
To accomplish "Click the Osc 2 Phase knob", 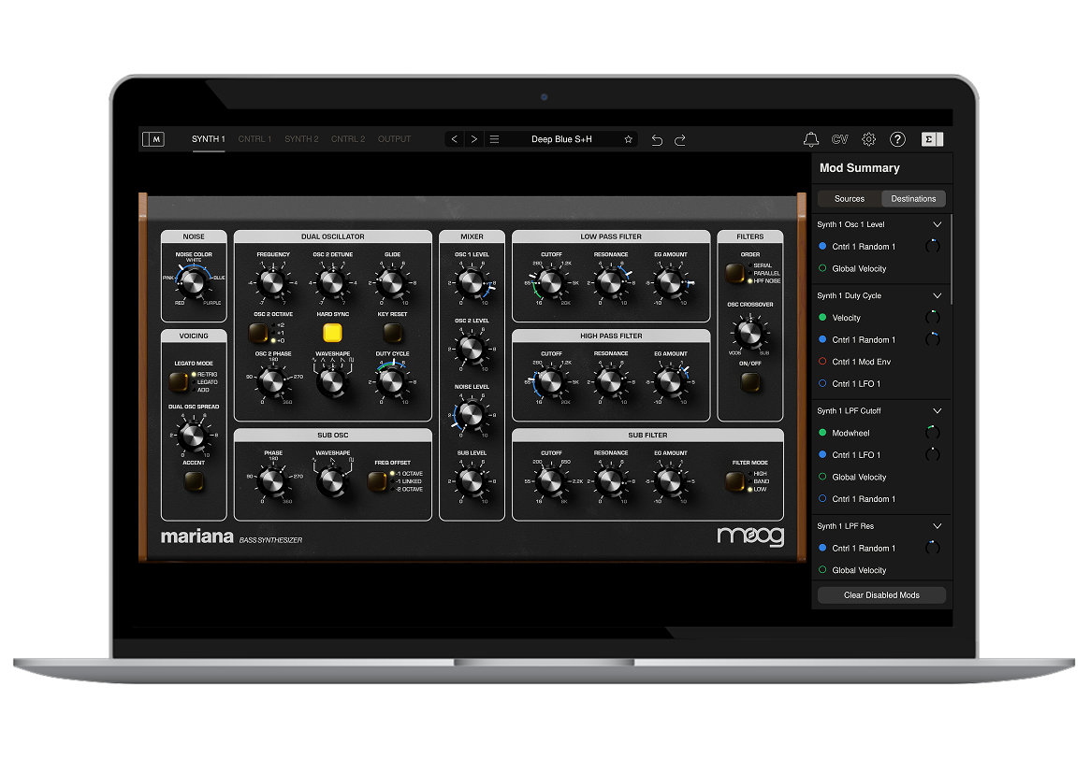I will pyautogui.click(x=272, y=381).
